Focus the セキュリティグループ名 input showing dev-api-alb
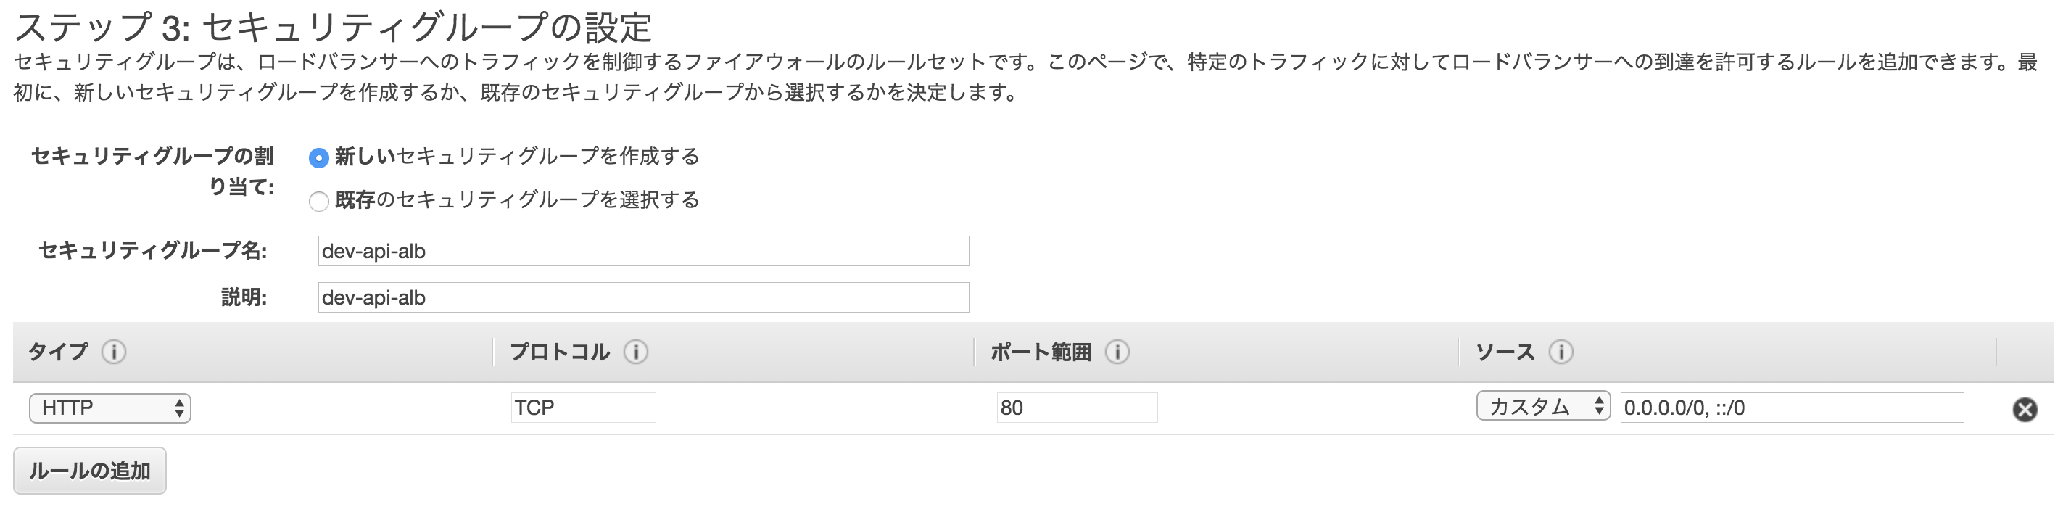Screen dimensions: 2071x512 point(643,251)
